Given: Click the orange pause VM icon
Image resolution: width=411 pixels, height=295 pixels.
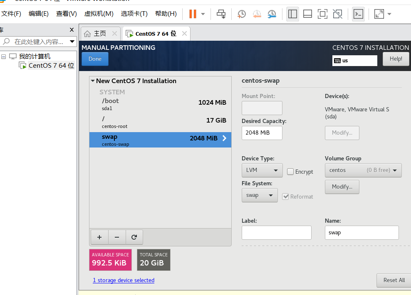Looking at the screenshot, I should pyautogui.click(x=193, y=14).
